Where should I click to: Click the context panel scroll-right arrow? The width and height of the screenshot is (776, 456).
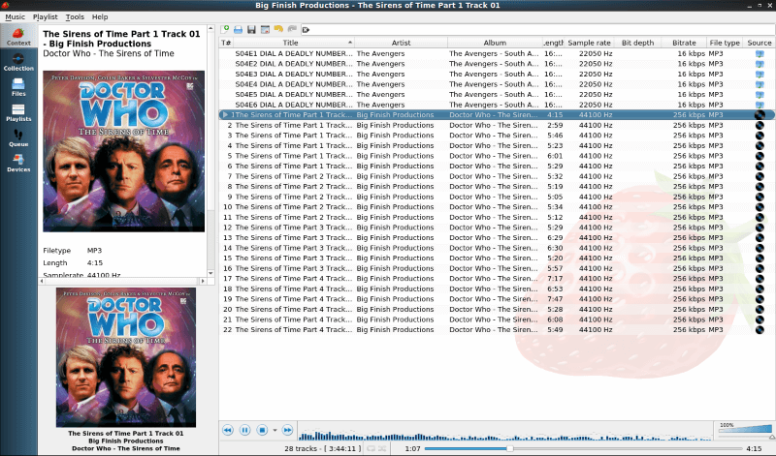203,281
